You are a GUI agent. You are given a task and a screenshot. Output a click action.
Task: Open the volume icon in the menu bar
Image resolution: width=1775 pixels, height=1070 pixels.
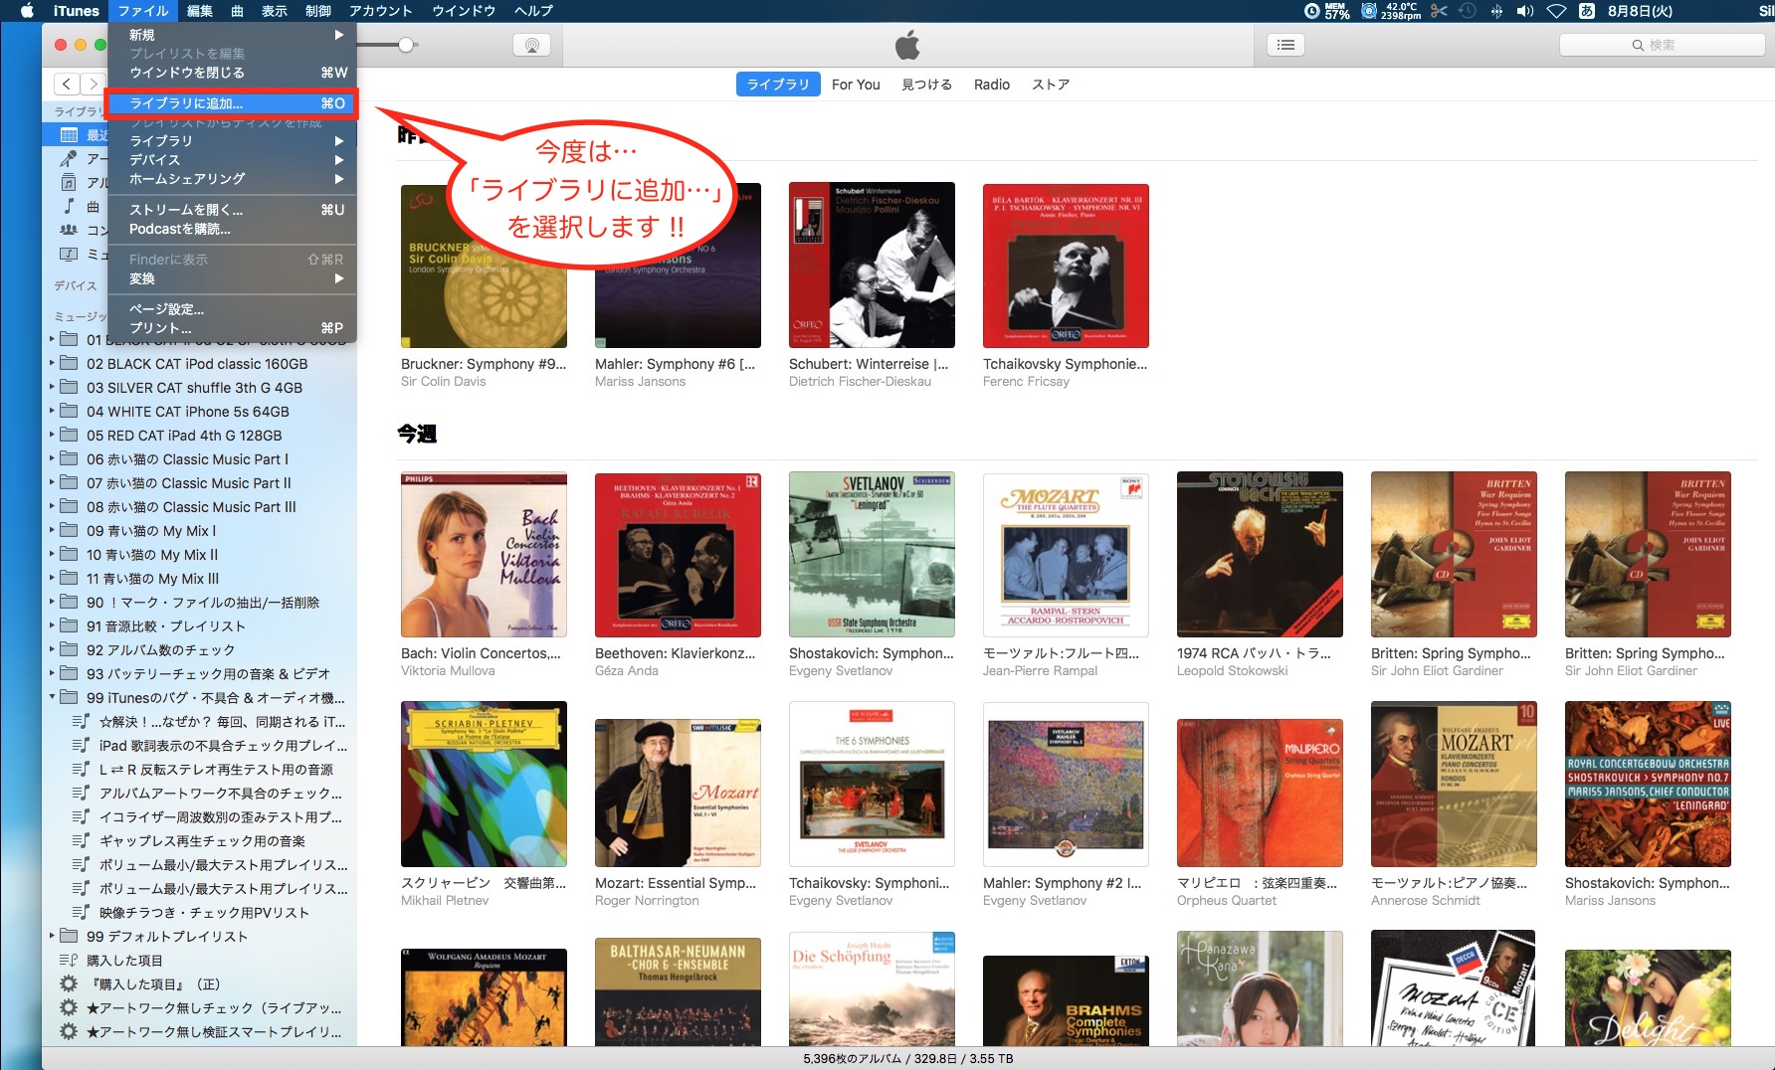coord(1524,11)
